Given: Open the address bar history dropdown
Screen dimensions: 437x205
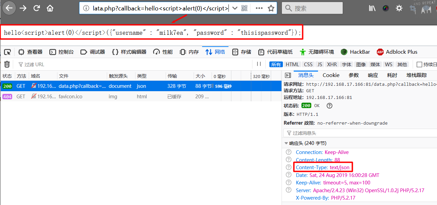Looking at the screenshot, I should click(x=235, y=8).
